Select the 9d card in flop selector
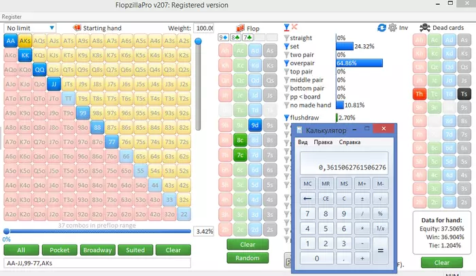The height and width of the screenshot is (276, 476). coord(255,125)
